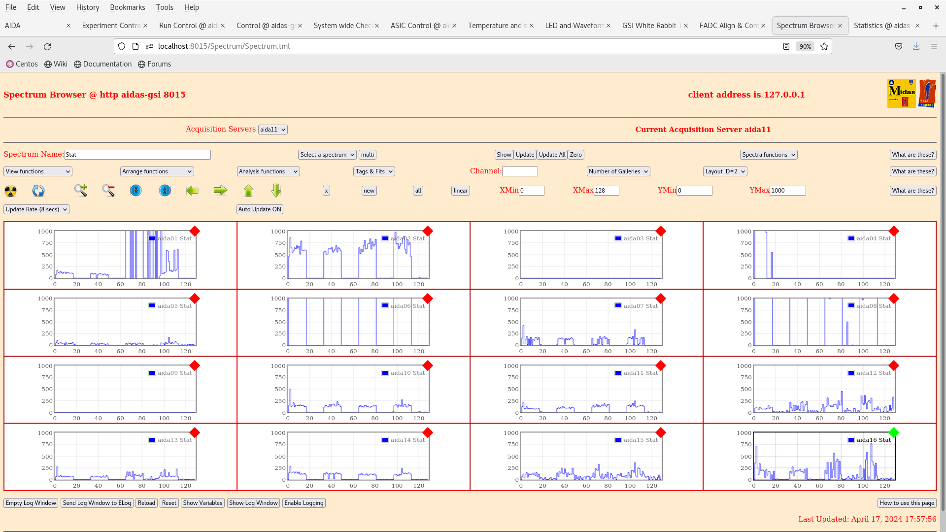Open the Analysis functions dropdown
This screenshot has width=946, height=532.
point(268,171)
